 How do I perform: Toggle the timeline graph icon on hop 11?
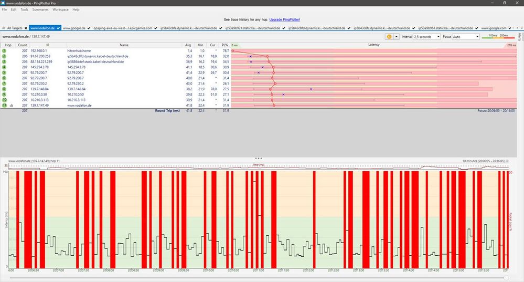(x=12, y=106)
